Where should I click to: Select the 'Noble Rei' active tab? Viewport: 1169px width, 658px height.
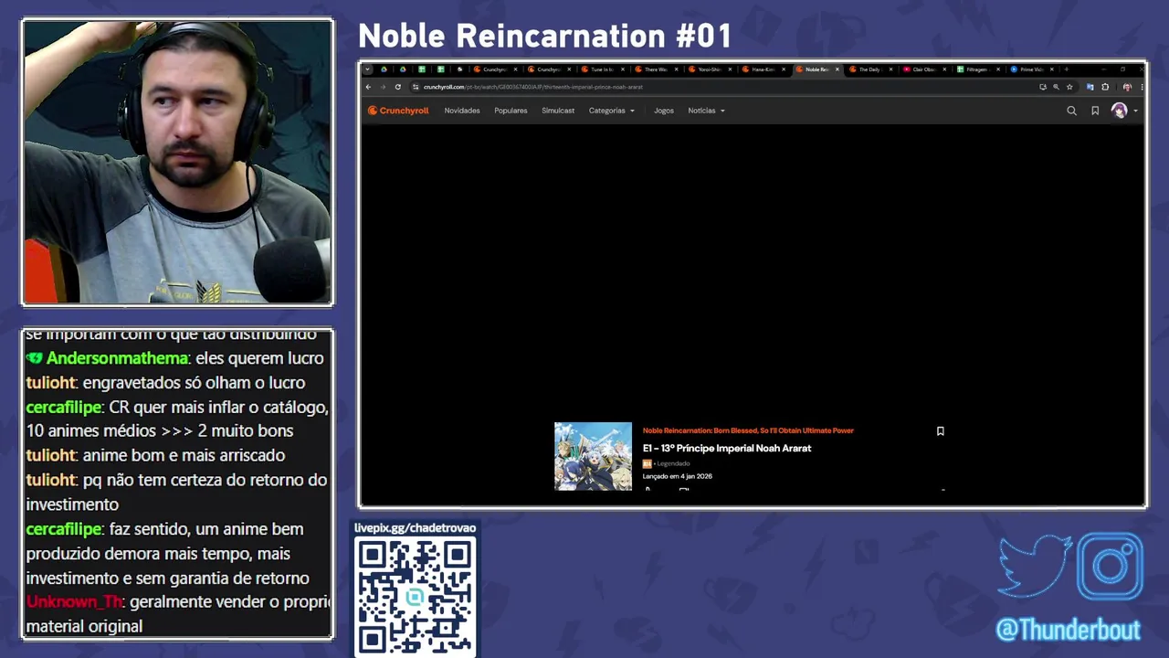[x=816, y=69]
